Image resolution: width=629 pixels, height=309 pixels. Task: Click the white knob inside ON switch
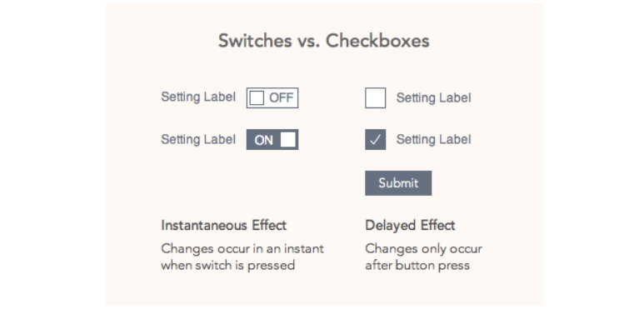288,139
